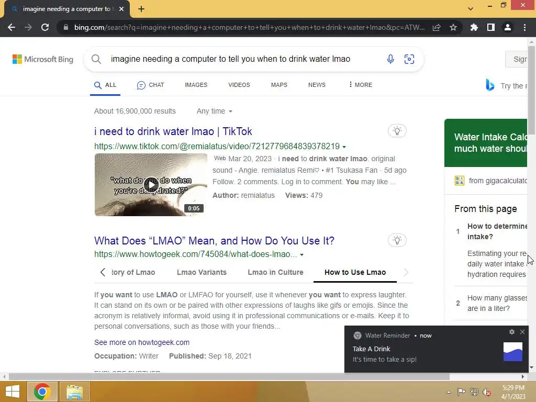Bookmark this page with the star icon

point(453,27)
